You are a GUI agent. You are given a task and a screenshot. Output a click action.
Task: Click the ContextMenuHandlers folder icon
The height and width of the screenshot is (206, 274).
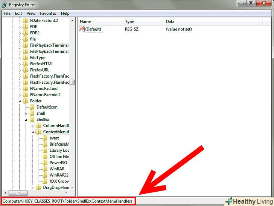point(38,132)
